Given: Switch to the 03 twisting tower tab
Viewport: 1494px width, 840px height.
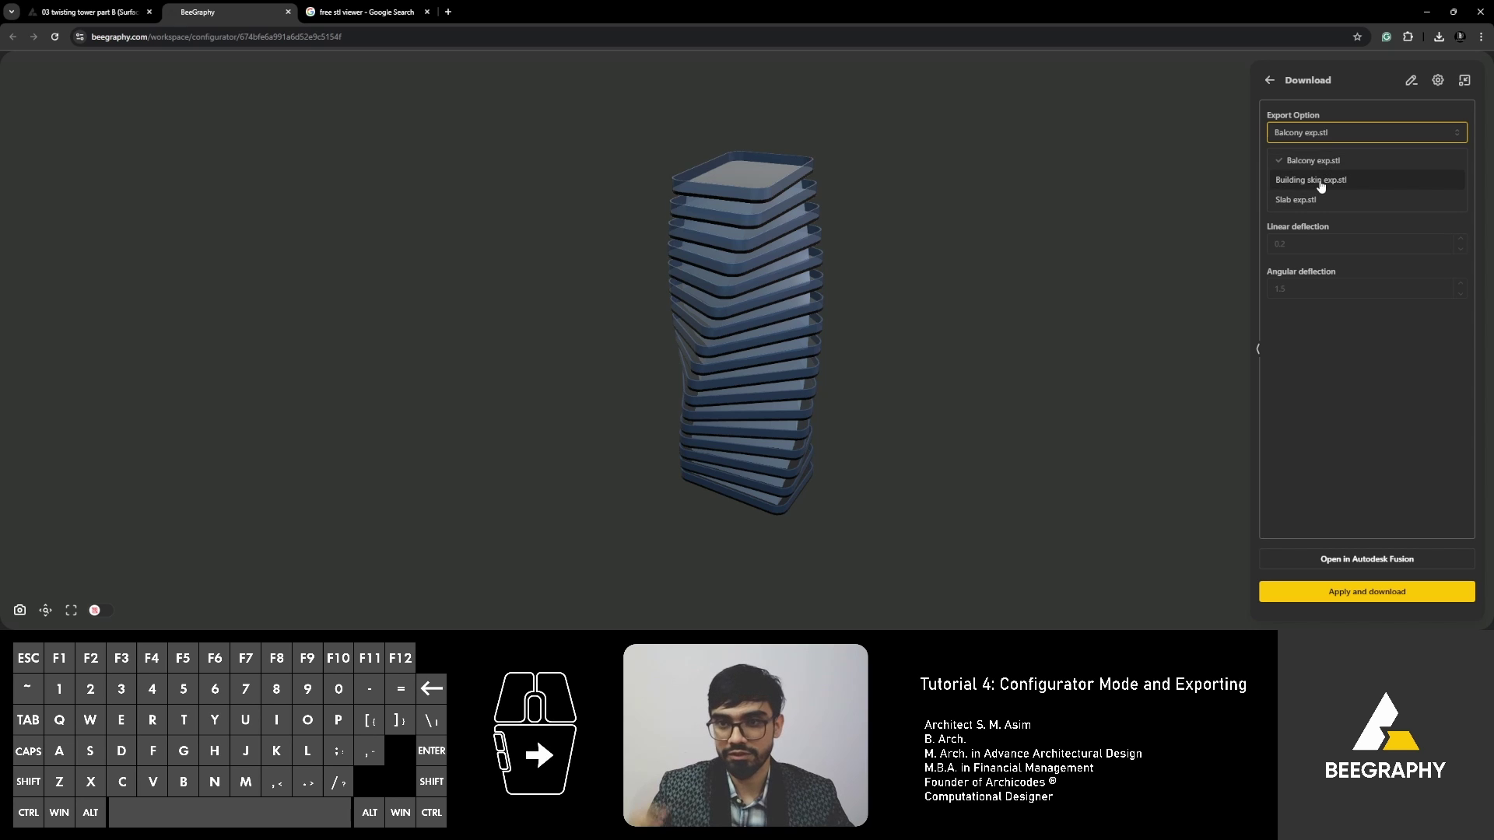Looking at the screenshot, I should (89, 12).
